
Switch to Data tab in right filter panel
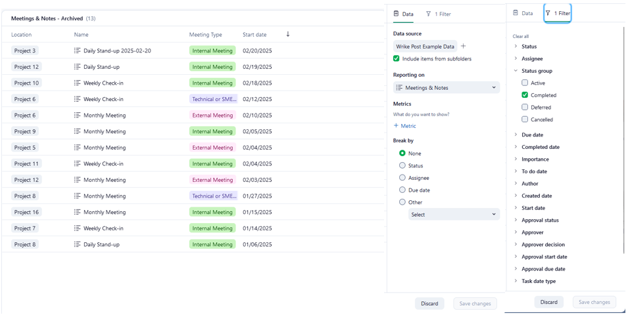click(523, 13)
